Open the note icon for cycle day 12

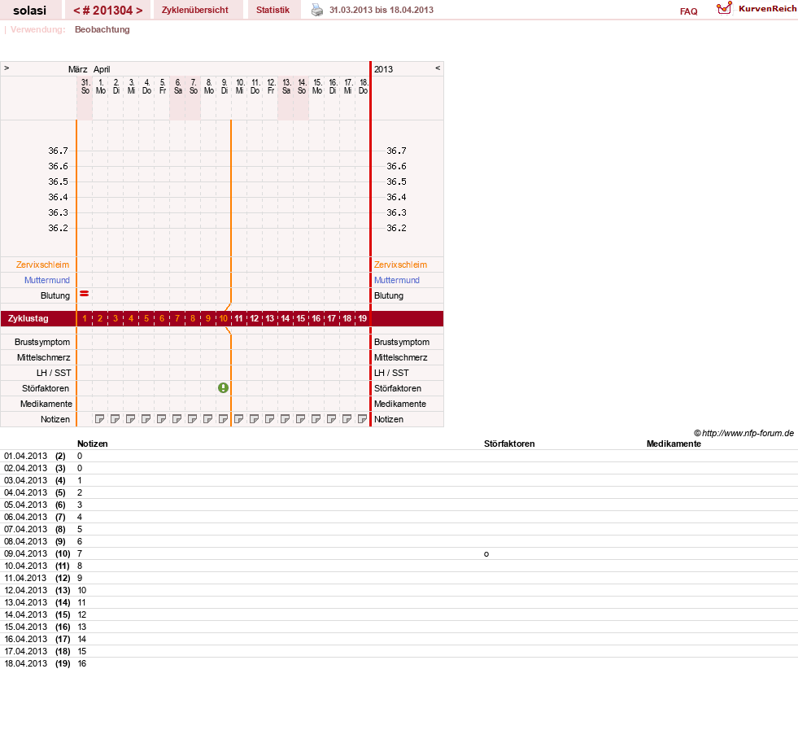(x=254, y=419)
